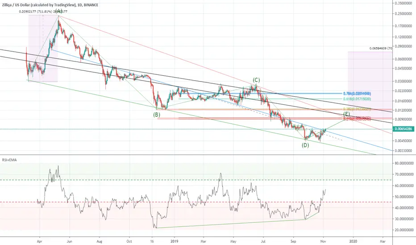Viewport: 416px width, 245px height.
Task: Click the RSI+EMA indicator title
Action: click(x=9, y=160)
